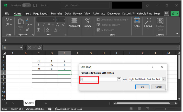This screenshot has height=112, width=183.
Task: Open Conditional Formatting menu
Action: [112, 19]
